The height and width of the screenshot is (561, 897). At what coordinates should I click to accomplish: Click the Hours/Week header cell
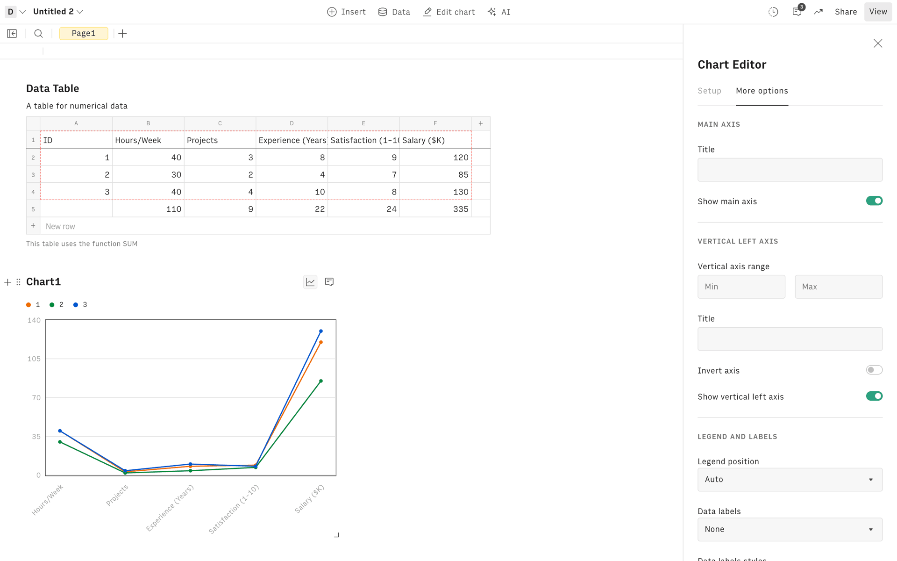pyautogui.click(x=148, y=140)
